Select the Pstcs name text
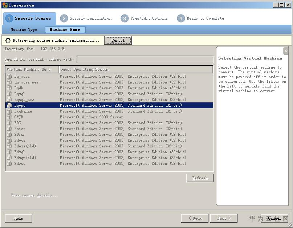 click(x=20, y=129)
